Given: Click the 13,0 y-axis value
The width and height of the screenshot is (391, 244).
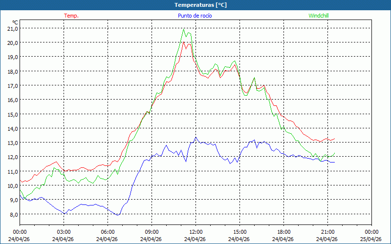Looking at the screenshot, I should (12, 142).
